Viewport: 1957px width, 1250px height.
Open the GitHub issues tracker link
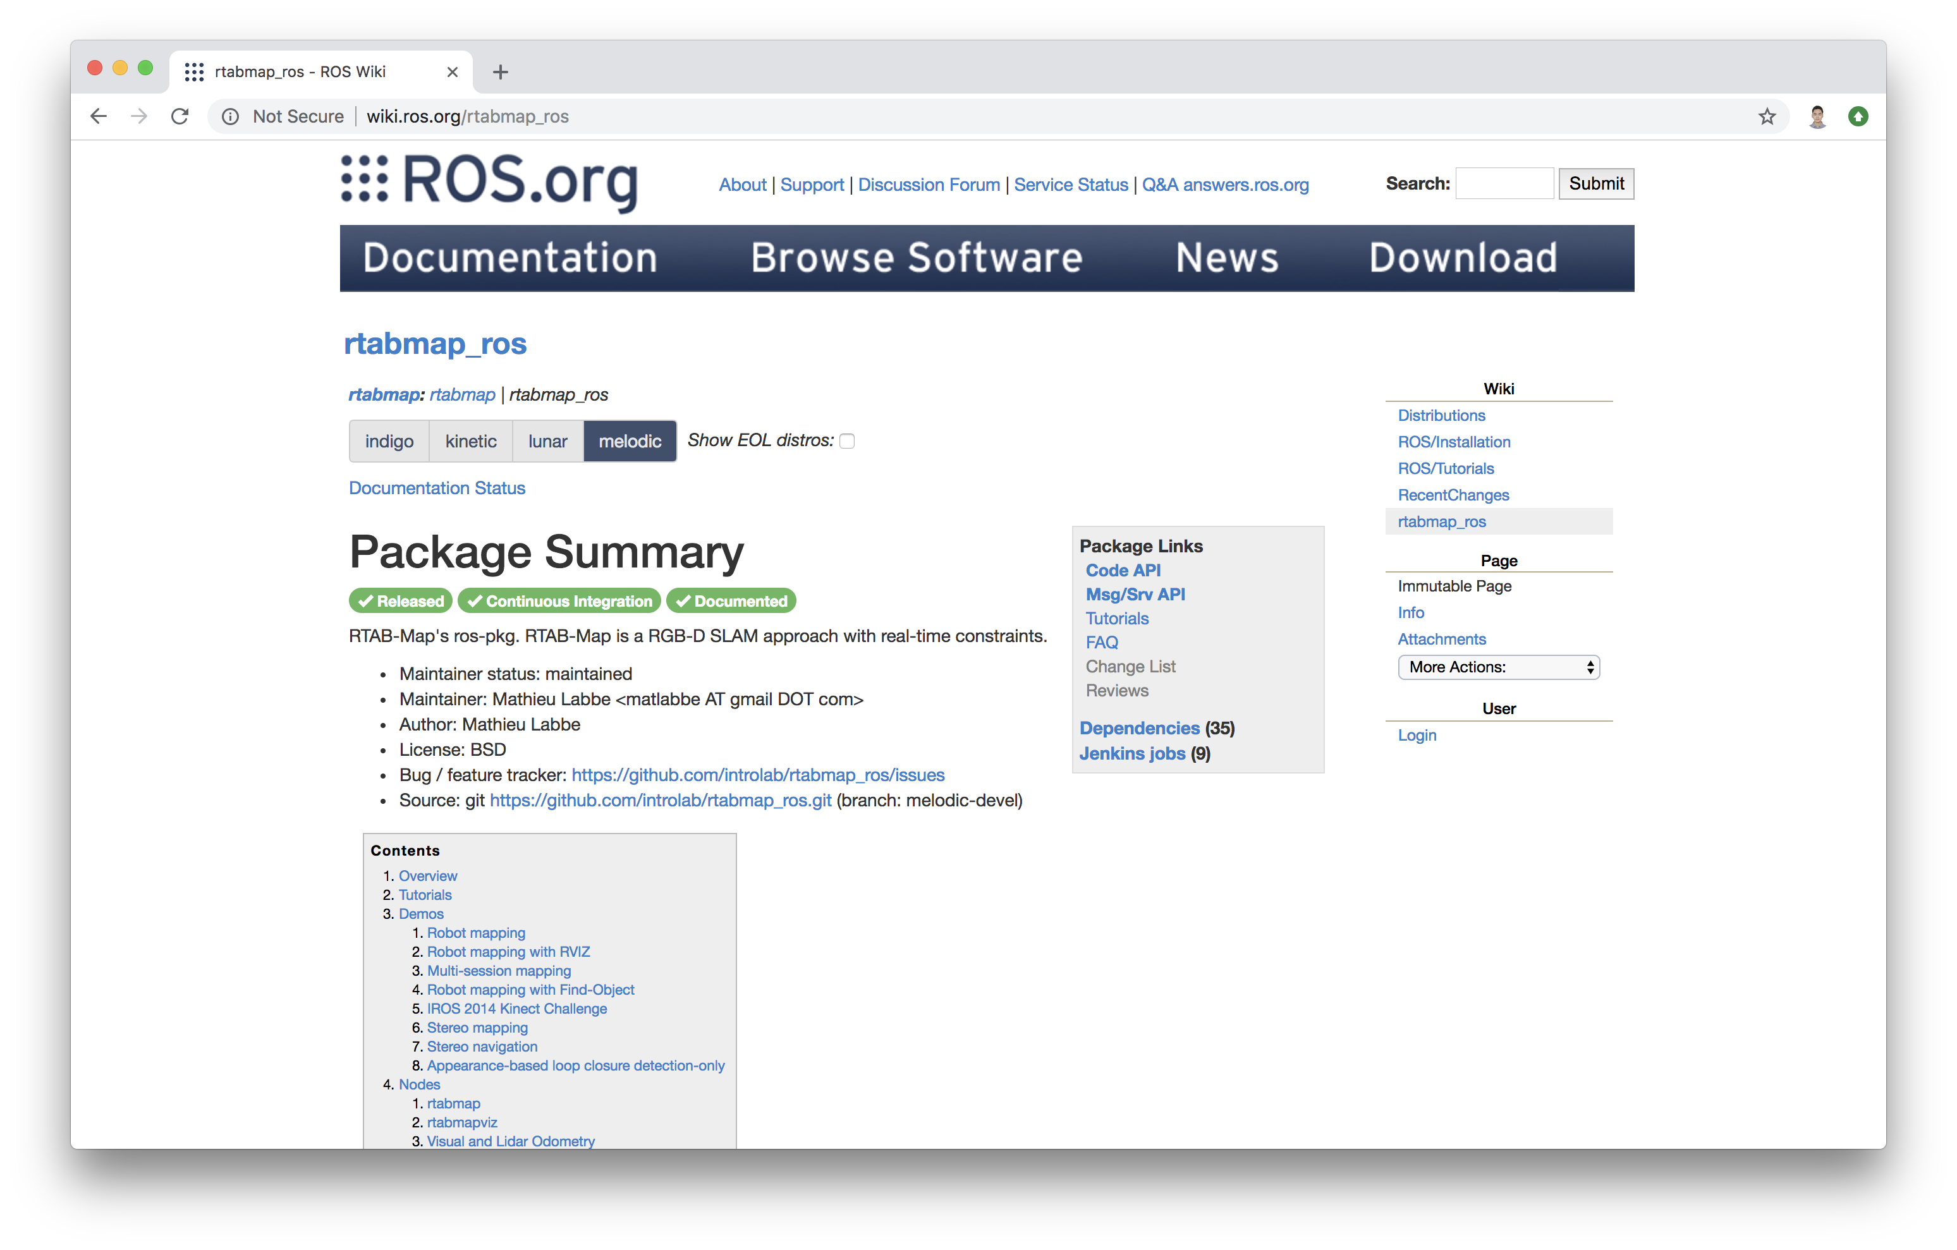(759, 775)
